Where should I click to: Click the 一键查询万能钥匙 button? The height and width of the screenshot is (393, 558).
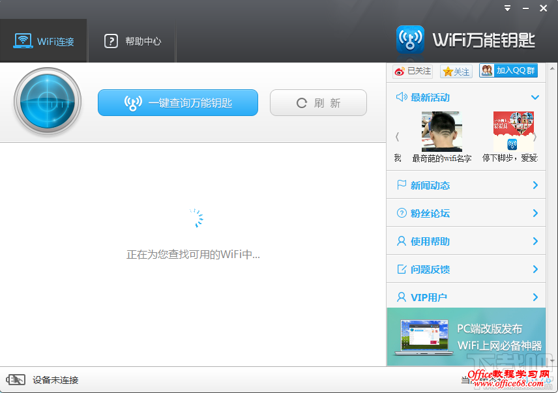click(x=177, y=102)
